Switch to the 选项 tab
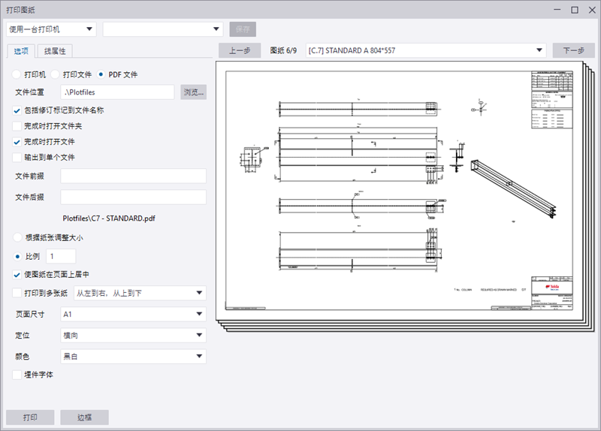This screenshot has height=431, width=601. click(x=21, y=51)
